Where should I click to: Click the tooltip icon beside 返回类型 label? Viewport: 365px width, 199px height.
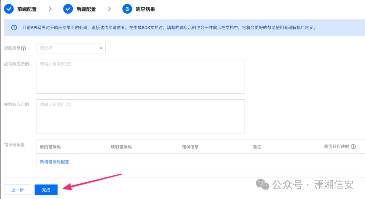click(x=23, y=48)
